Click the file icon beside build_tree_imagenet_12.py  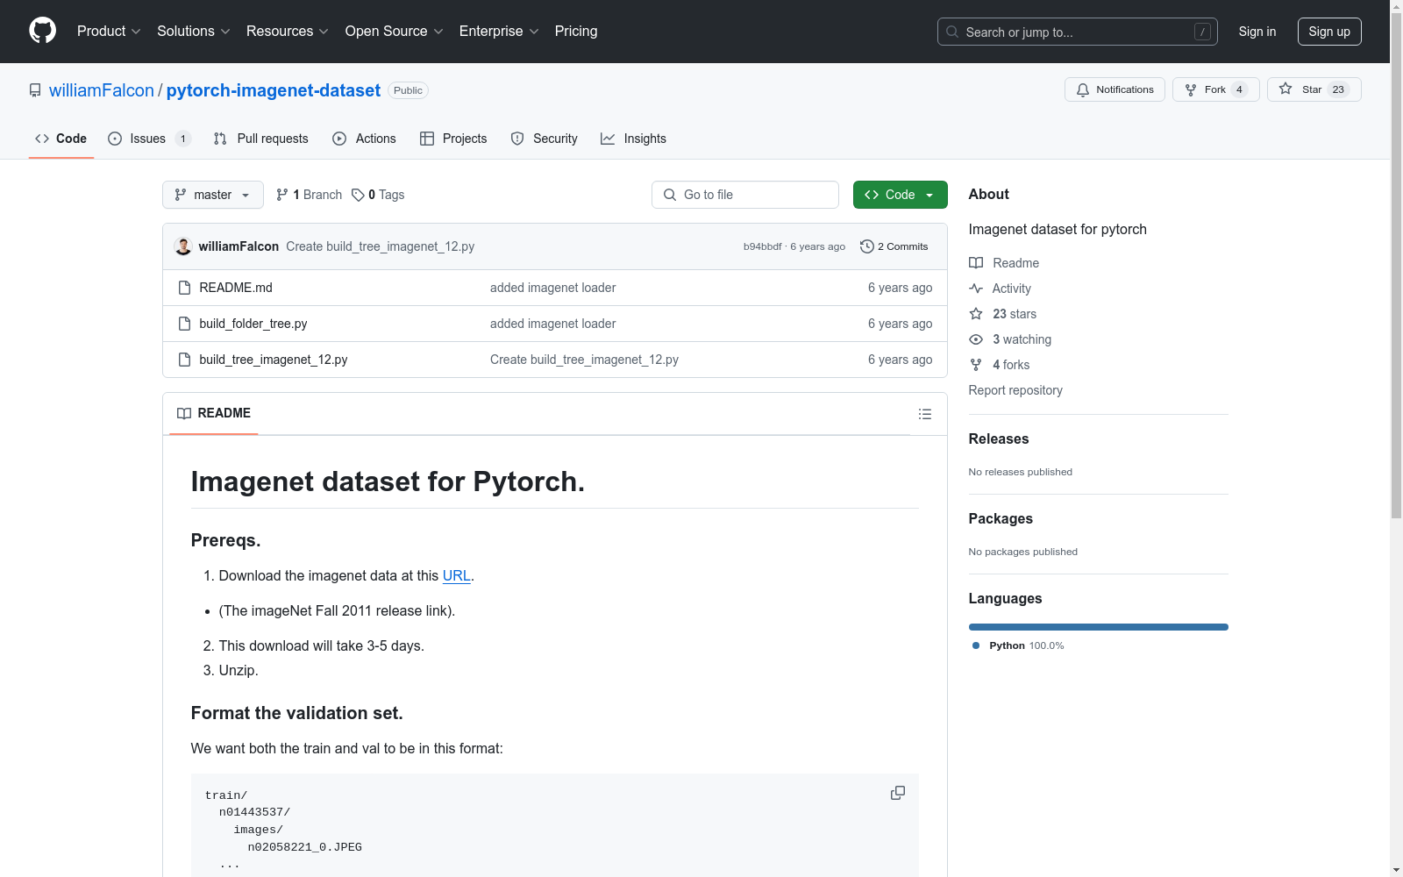click(x=184, y=360)
